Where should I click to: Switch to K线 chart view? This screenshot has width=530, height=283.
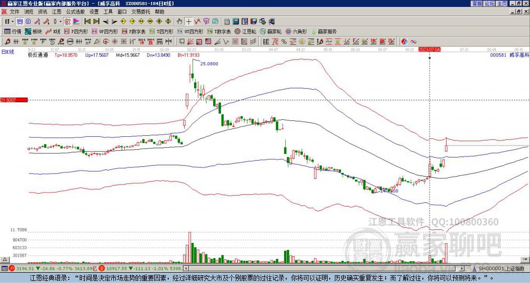coord(52,32)
